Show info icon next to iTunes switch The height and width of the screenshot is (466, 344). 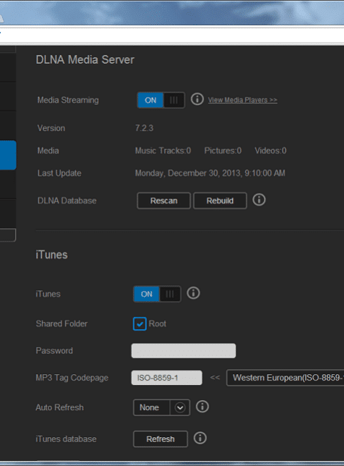pyautogui.click(x=193, y=293)
